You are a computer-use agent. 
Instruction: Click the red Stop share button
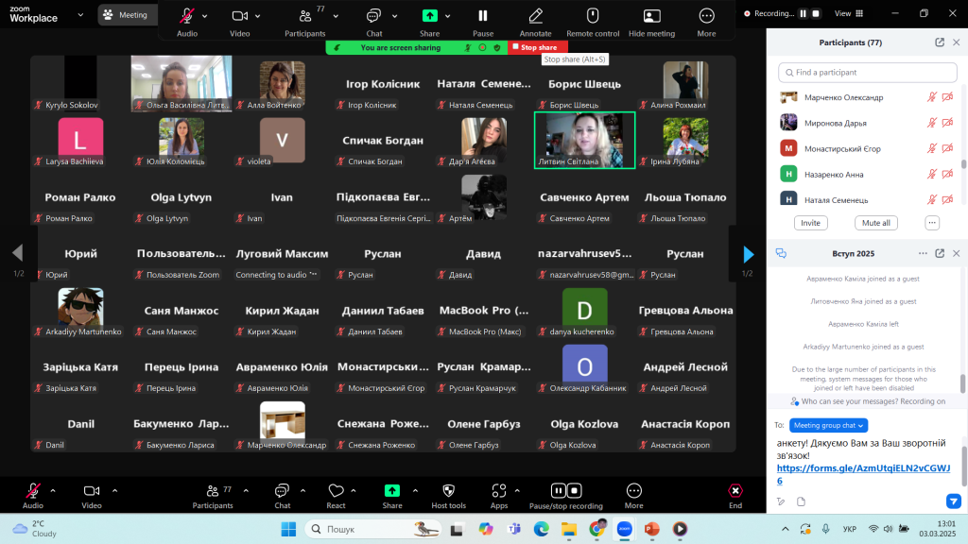pyautogui.click(x=537, y=47)
